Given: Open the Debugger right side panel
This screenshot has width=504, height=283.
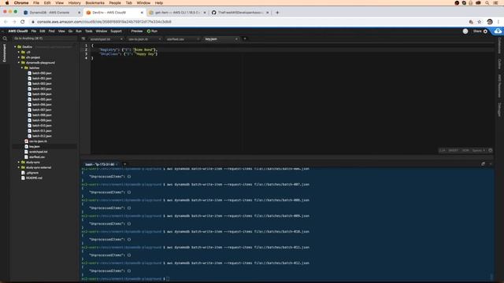Looking at the screenshot, I should (x=499, y=110).
